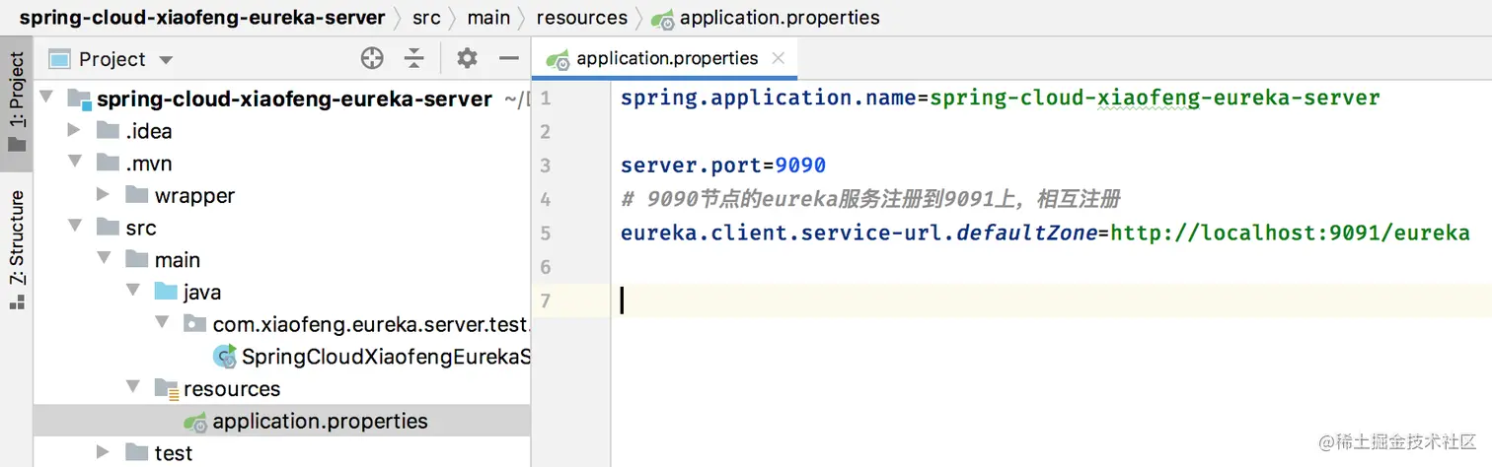
Task: Hide the Project tool window with minus icon
Action: 509,58
